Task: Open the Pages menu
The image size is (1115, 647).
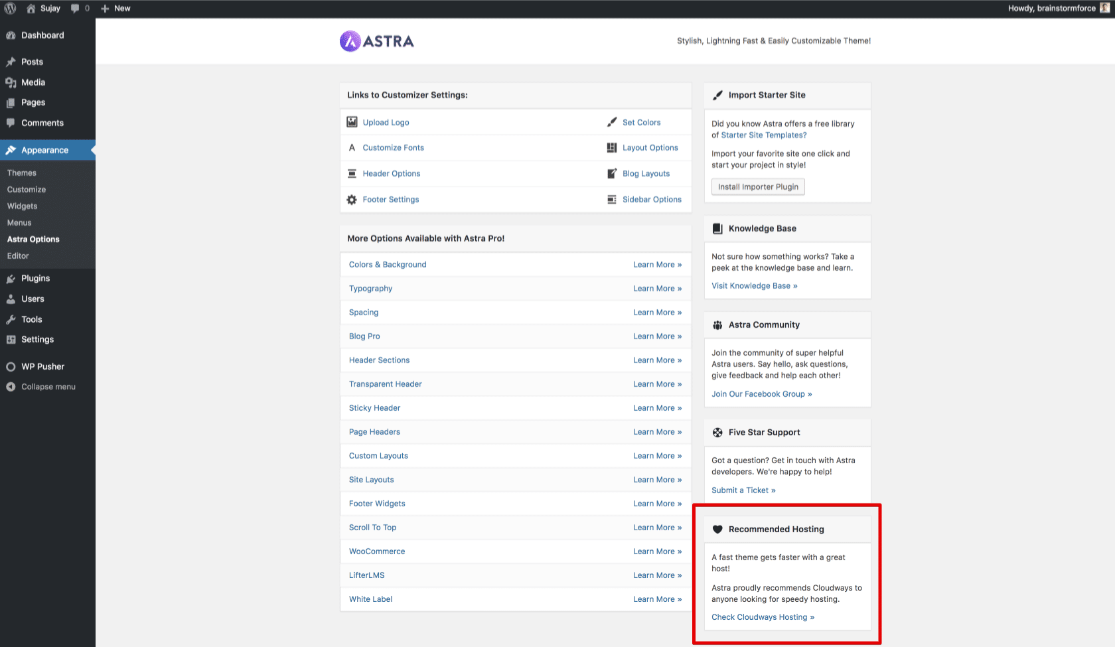Action: pos(48,102)
